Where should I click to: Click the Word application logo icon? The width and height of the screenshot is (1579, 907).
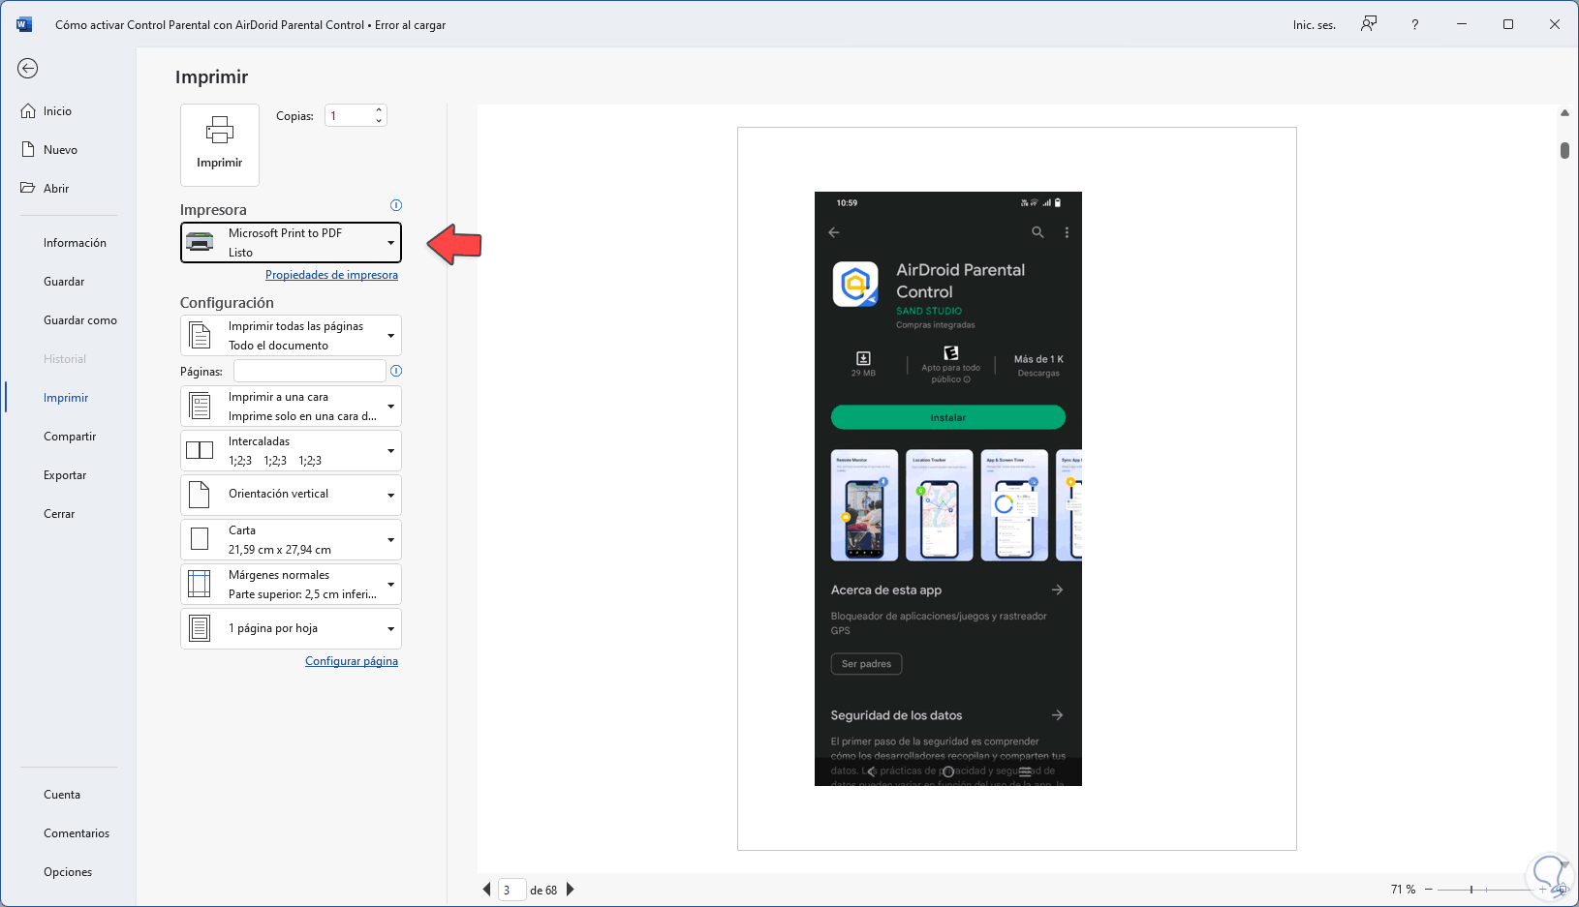pyautogui.click(x=24, y=24)
